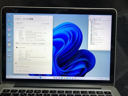
Task: Open the Microsoft Word desktop shortcut
Action: [x=9, y=55]
